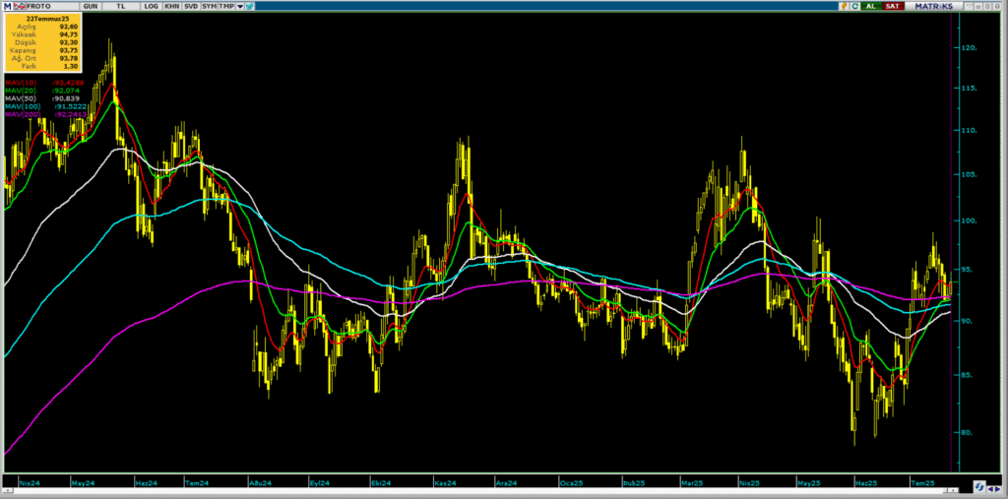The height and width of the screenshot is (499, 1008).
Task: Toggle the KHN option
Action: pos(171,6)
